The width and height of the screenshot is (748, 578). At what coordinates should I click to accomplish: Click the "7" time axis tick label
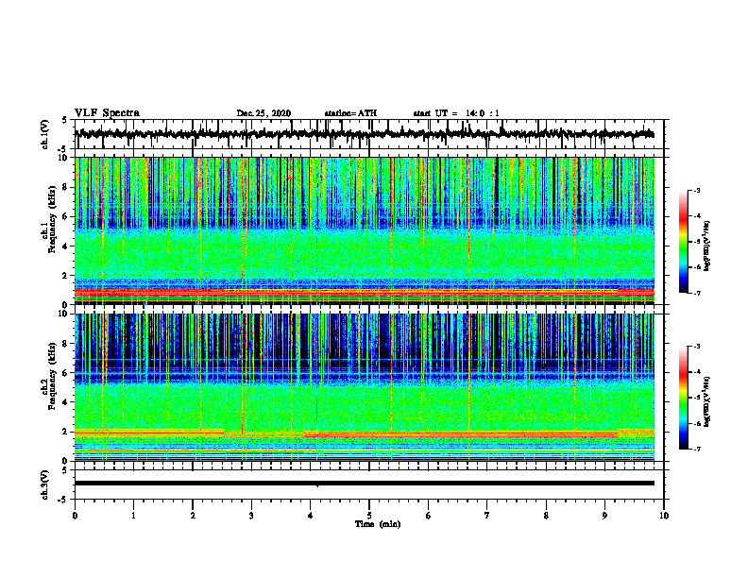point(487,516)
